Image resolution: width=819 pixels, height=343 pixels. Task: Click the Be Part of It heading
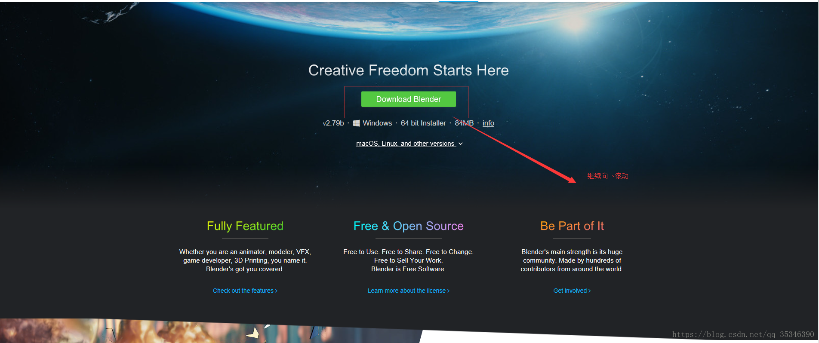tap(572, 226)
